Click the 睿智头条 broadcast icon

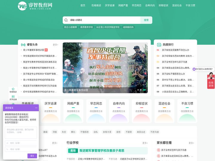(23, 45)
